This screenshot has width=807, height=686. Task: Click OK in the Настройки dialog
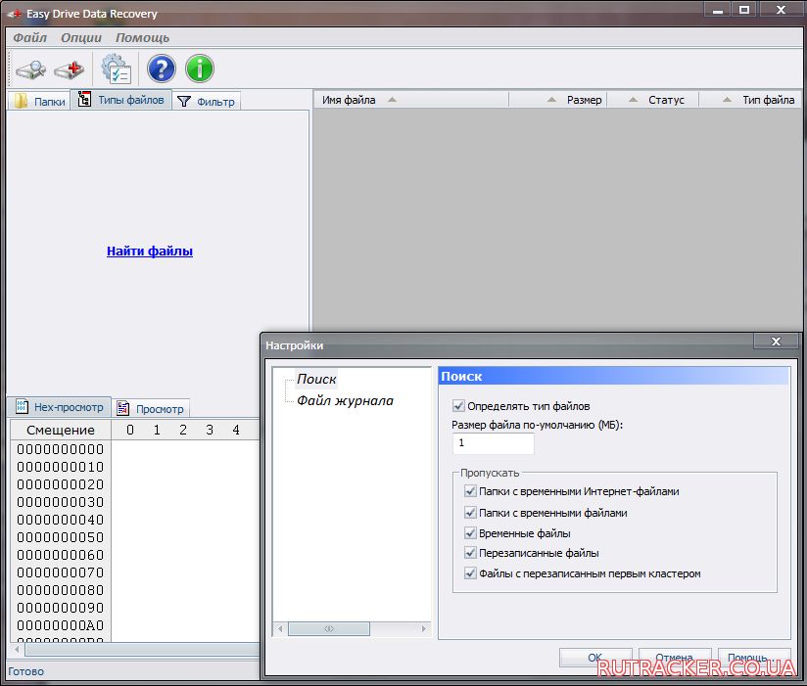595,658
